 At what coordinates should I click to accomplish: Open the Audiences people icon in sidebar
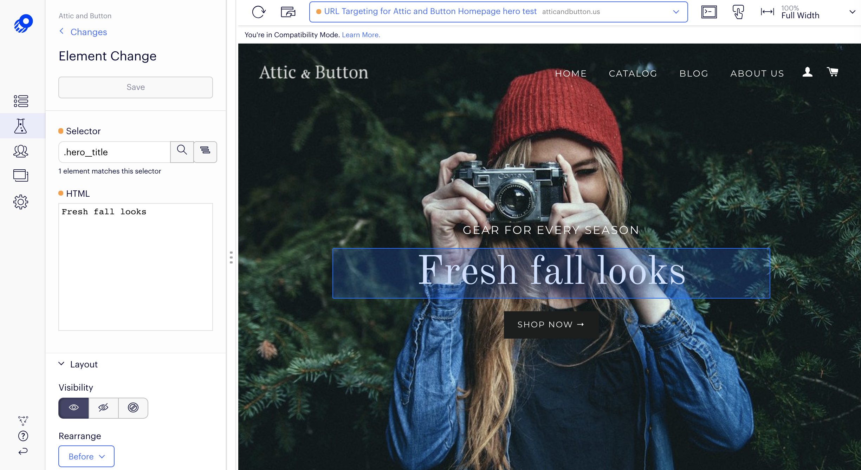(21, 151)
